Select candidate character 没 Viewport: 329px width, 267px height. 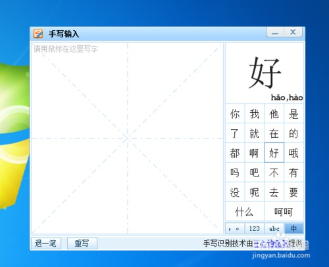tap(235, 192)
